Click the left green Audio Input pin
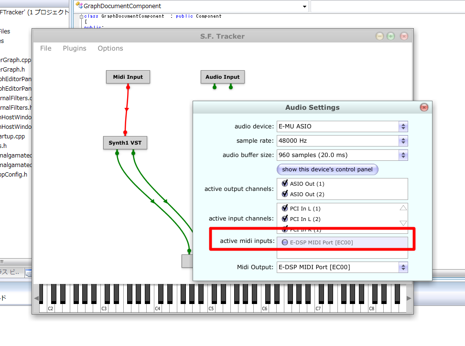 click(x=215, y=87)
